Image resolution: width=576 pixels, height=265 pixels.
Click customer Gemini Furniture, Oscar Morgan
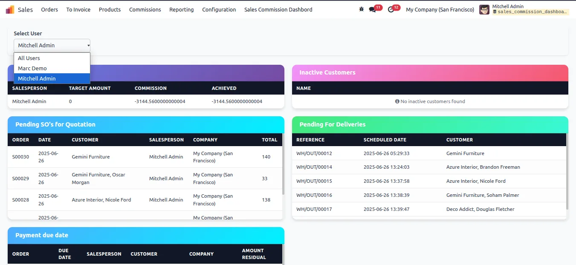(98, 179)
